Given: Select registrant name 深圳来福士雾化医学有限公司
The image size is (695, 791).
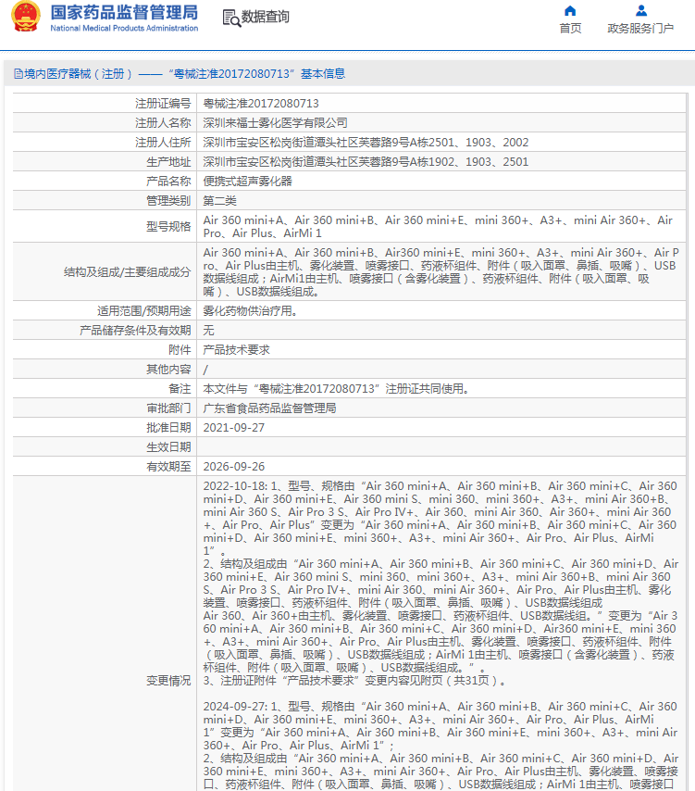Looking at the screenshot, I should tap(275, 122).
